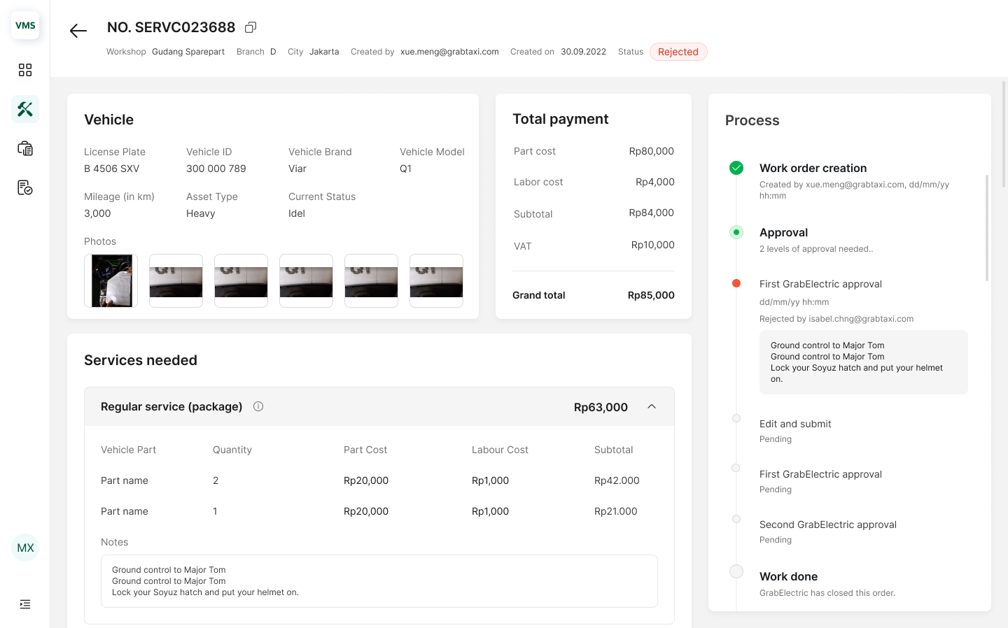Select the Approval step marker
The height and width of the screenshot is (628, 1008).
click(736, 232)
